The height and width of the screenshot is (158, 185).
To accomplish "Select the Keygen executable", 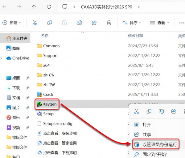I will click(47, 104).
